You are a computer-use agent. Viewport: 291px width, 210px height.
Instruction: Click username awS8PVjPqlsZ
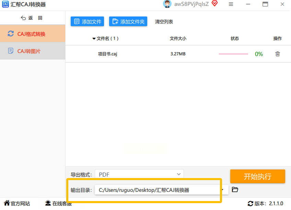coord(191,4)
